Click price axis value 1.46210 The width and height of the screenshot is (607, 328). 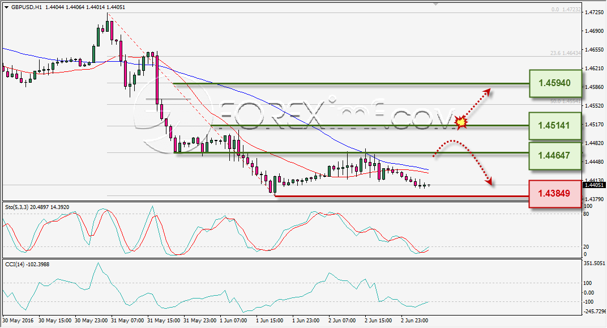594,68
